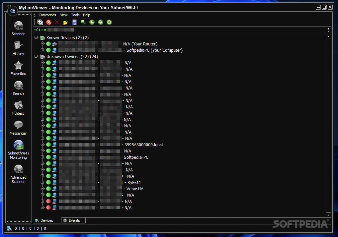338x237 pixels.
Task: Click the scroll down arrow of device list
Action: [328, 215]
